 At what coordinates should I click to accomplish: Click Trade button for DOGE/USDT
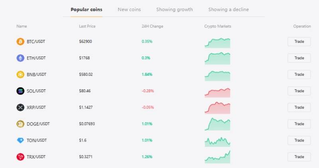(x=299, y=124)
